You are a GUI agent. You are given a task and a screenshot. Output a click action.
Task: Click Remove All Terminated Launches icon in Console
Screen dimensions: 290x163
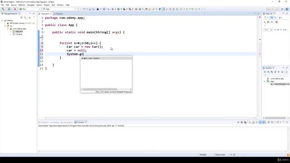[245, 122]
